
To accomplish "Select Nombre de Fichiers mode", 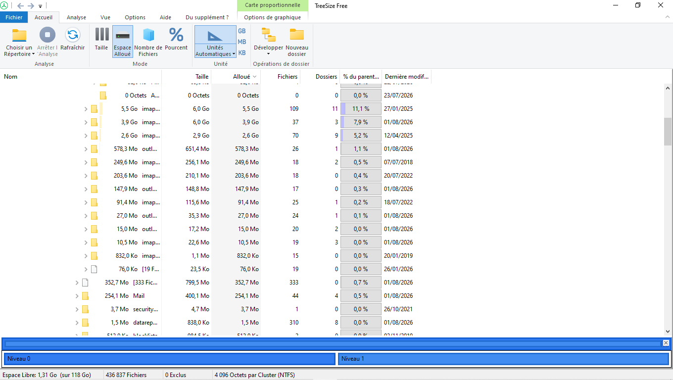I will 148,42.
